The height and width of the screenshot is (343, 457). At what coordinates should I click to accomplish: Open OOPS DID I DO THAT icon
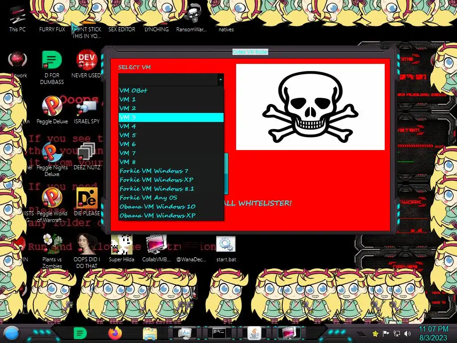[x=87, y=251]
